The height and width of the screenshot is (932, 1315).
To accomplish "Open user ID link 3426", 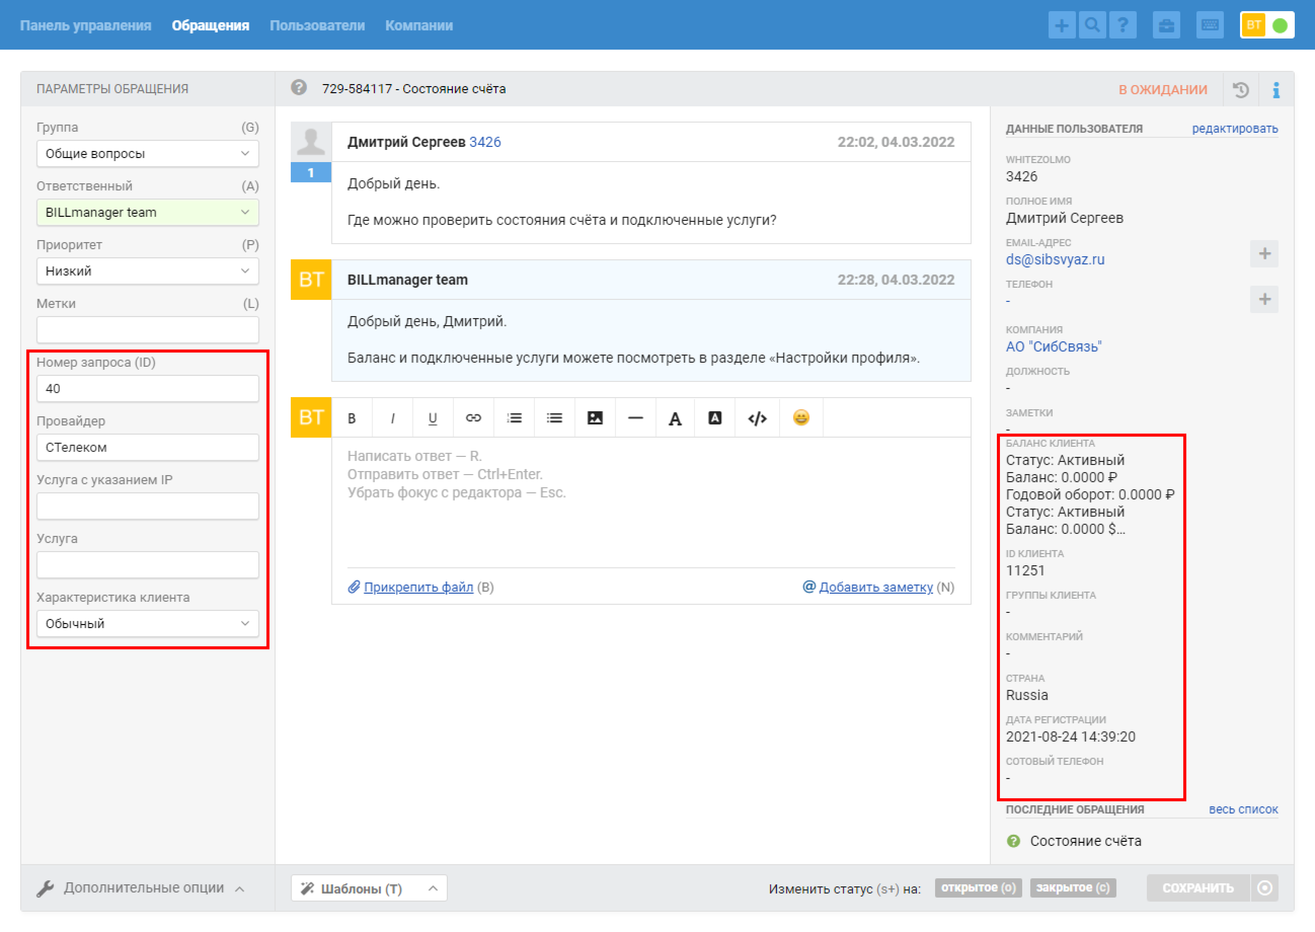I will (485, 142).
